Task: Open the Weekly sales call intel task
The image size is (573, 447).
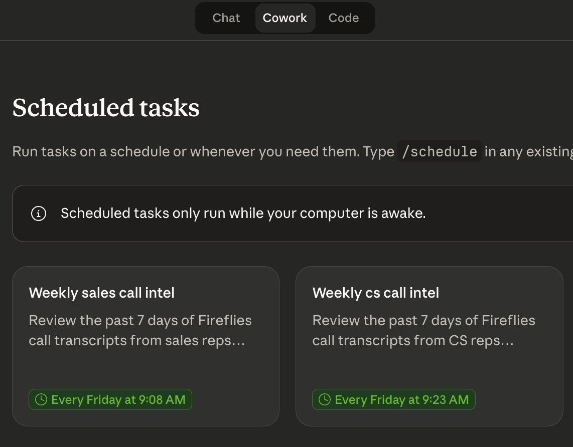Action: (102, 293)
